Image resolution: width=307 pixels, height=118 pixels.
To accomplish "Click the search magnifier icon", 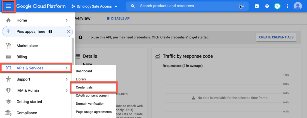I will (x=133, y=6).
